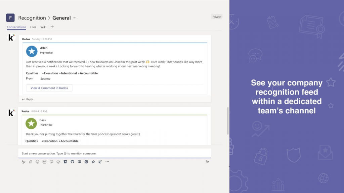
Task: Click Kudos bot avatar on Cass post
Action: tap(11, 113)
